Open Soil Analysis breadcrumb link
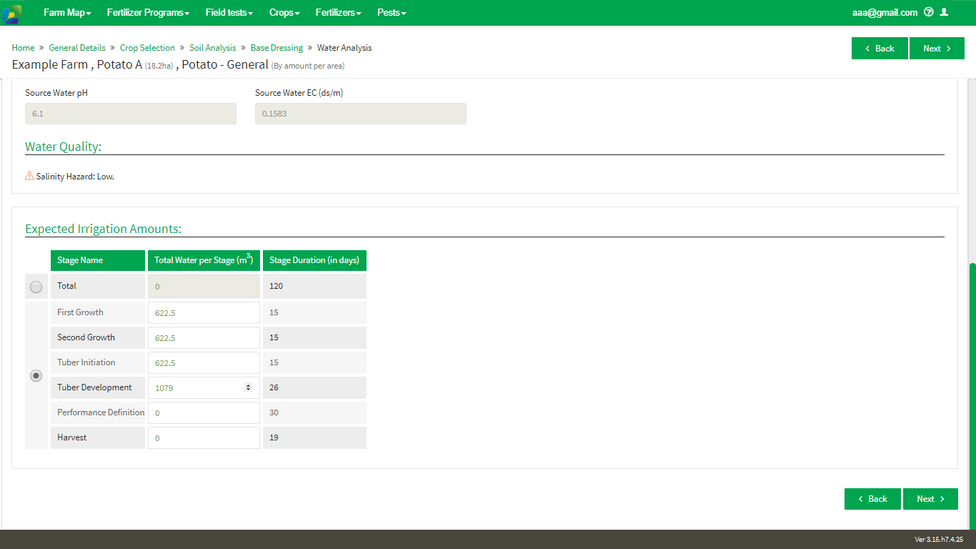The height and width of the screenshot is (549, 976). [x=212, y=48]
